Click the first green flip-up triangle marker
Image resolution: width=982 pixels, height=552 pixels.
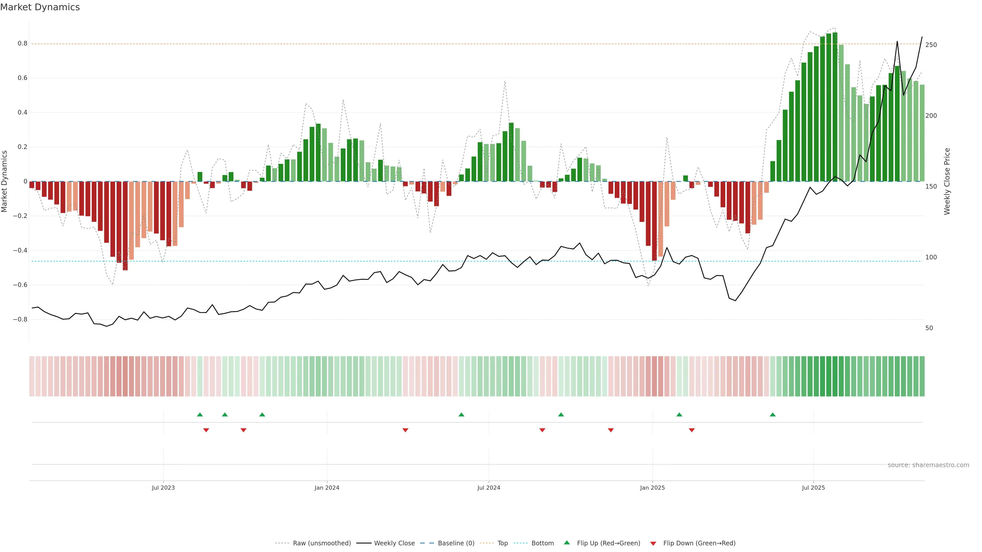click(200, 415)
